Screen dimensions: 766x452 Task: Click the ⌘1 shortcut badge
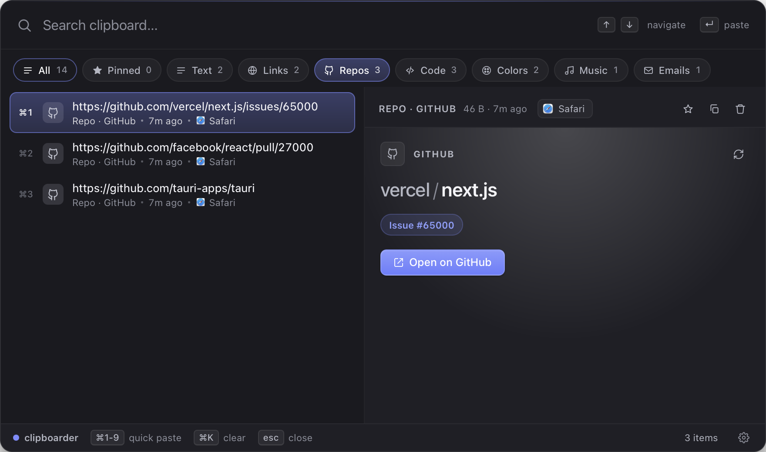[26, 113]
